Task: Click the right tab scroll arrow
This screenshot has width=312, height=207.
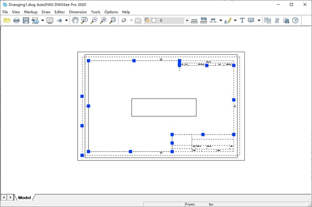Action: (10, 198)
